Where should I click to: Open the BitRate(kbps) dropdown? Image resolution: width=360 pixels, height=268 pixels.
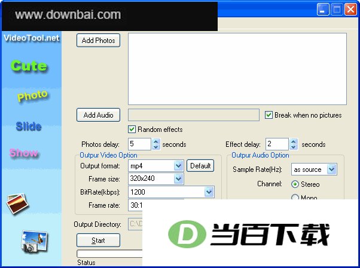[x=209, y=192]
